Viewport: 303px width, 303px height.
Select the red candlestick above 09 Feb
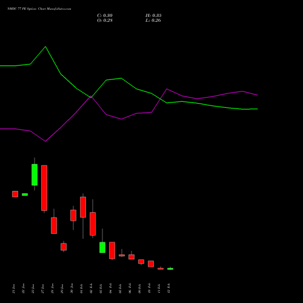[141, 262]
